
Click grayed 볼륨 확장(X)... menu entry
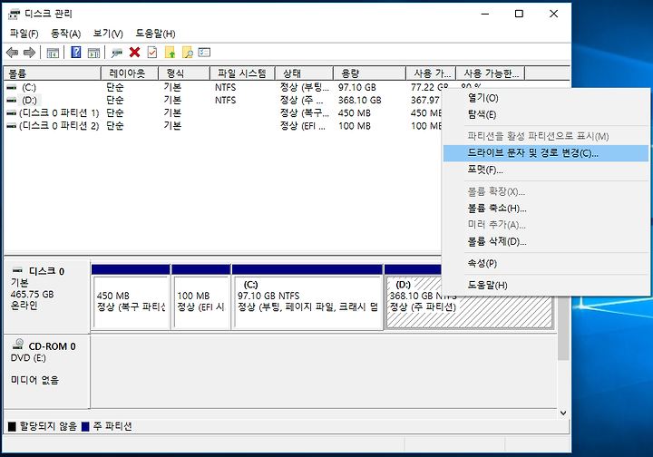pyautogui.click(x=546, y=191)
